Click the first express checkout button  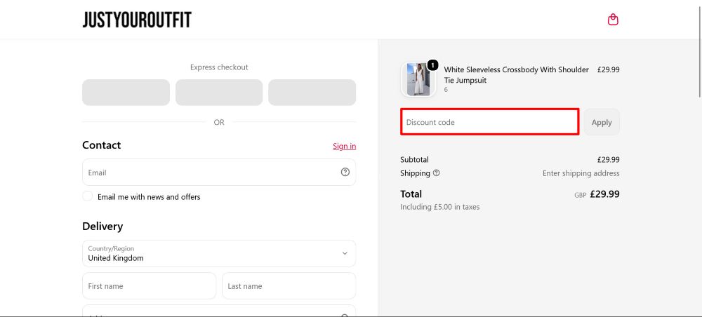click(126, 93)
